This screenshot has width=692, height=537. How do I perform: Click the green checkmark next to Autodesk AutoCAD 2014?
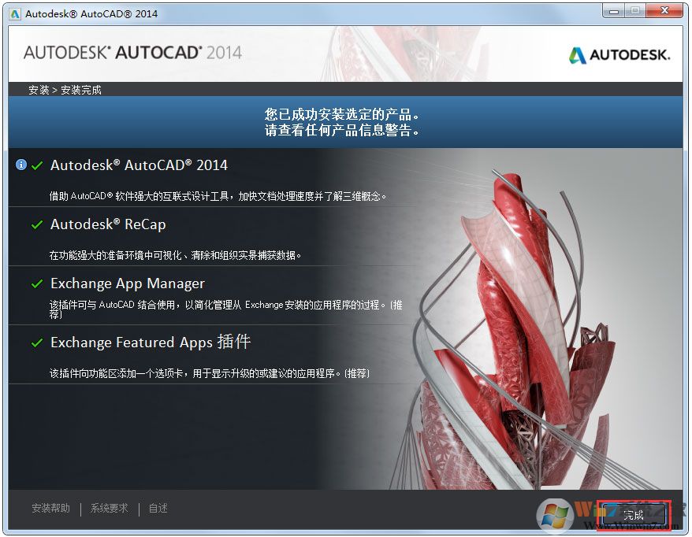[36, 165]
